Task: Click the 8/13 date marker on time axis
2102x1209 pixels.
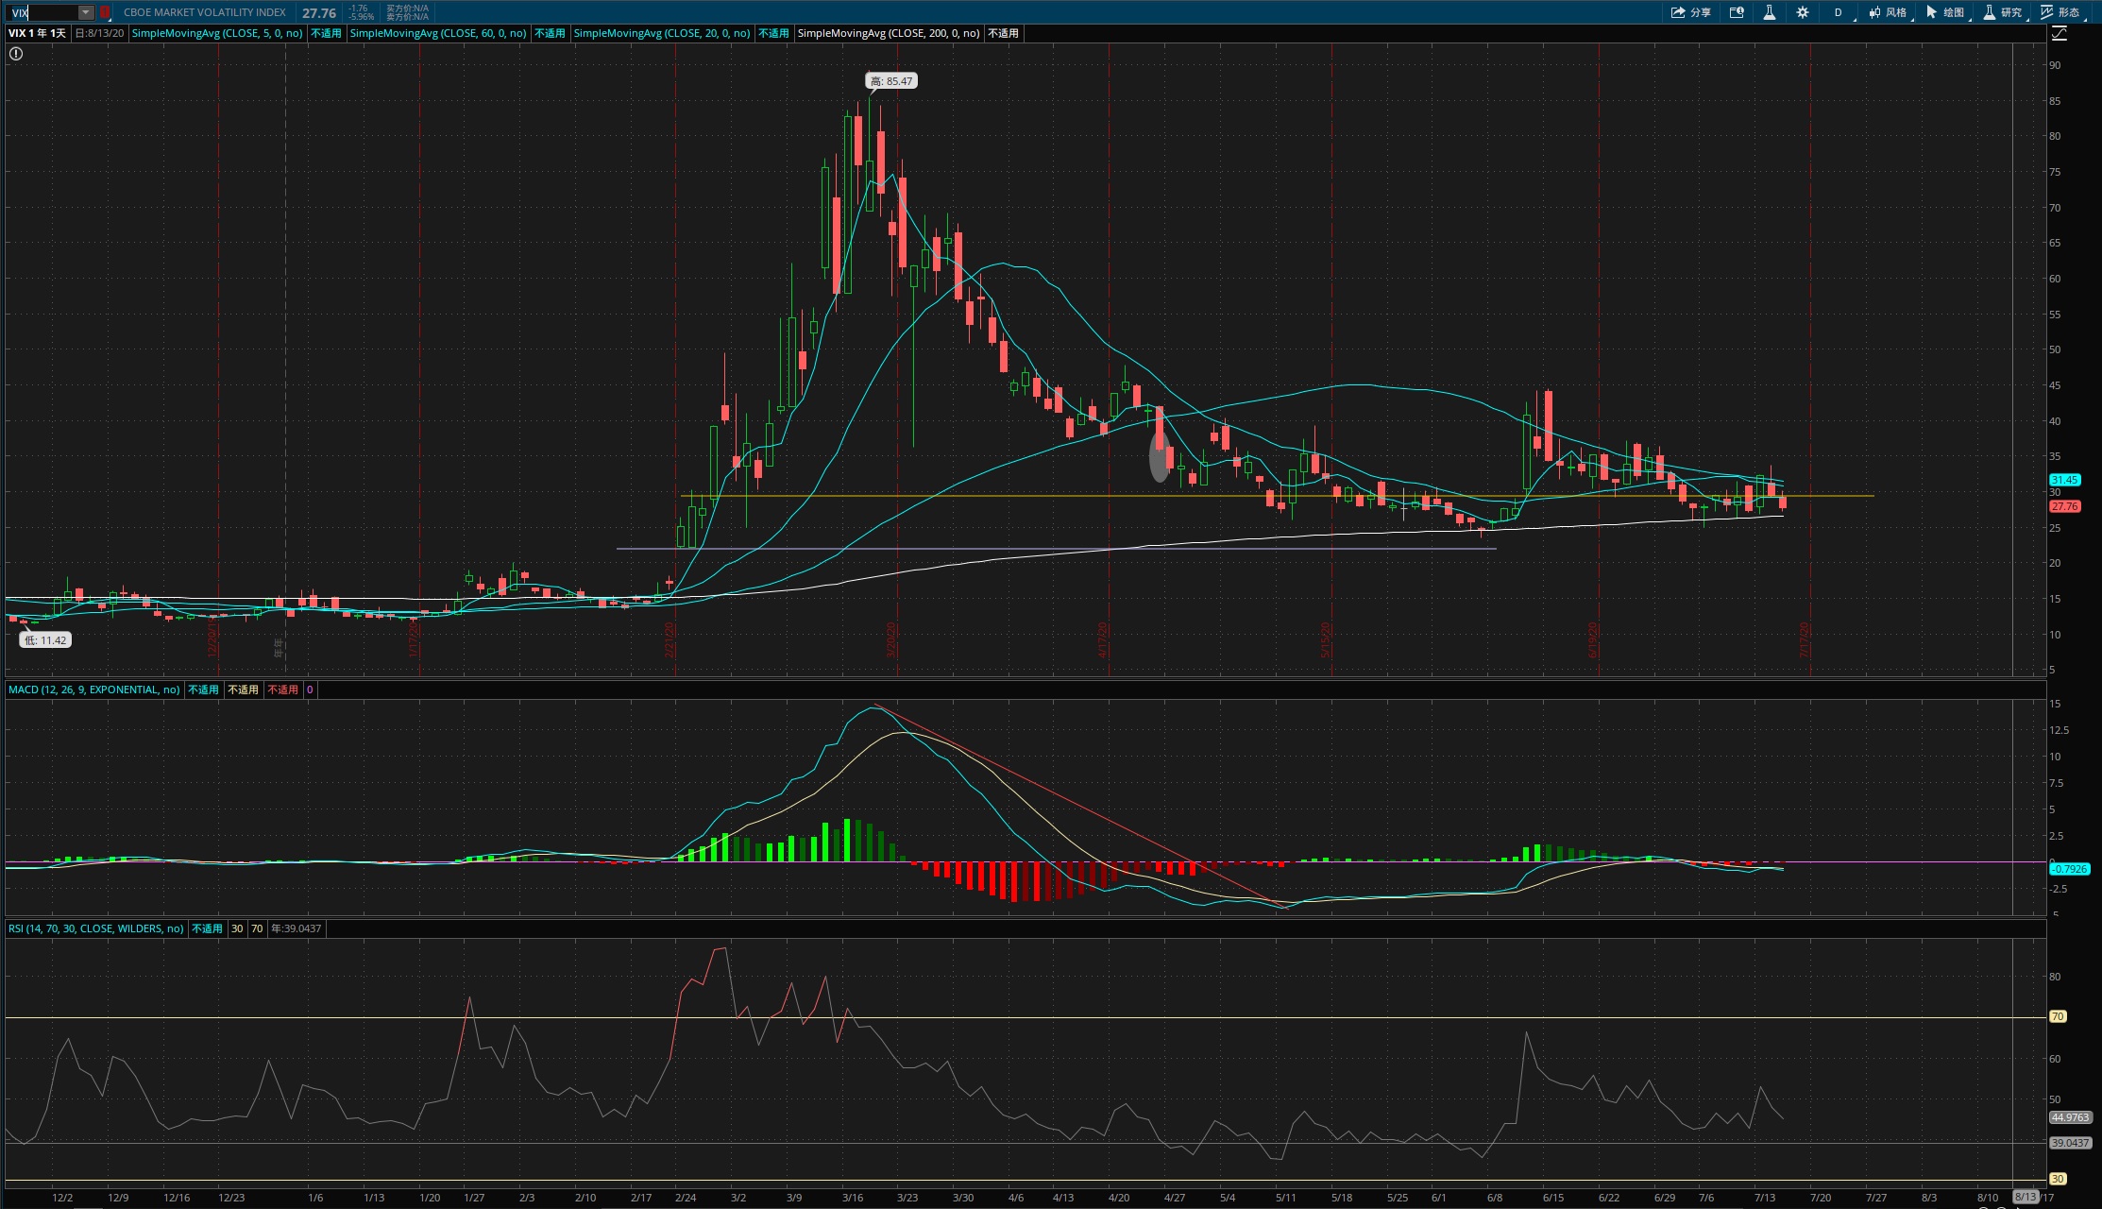Action: point(2026,1197)
